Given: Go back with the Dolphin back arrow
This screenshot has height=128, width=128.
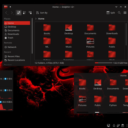Looking at the screenshot, I should point(6,13).
